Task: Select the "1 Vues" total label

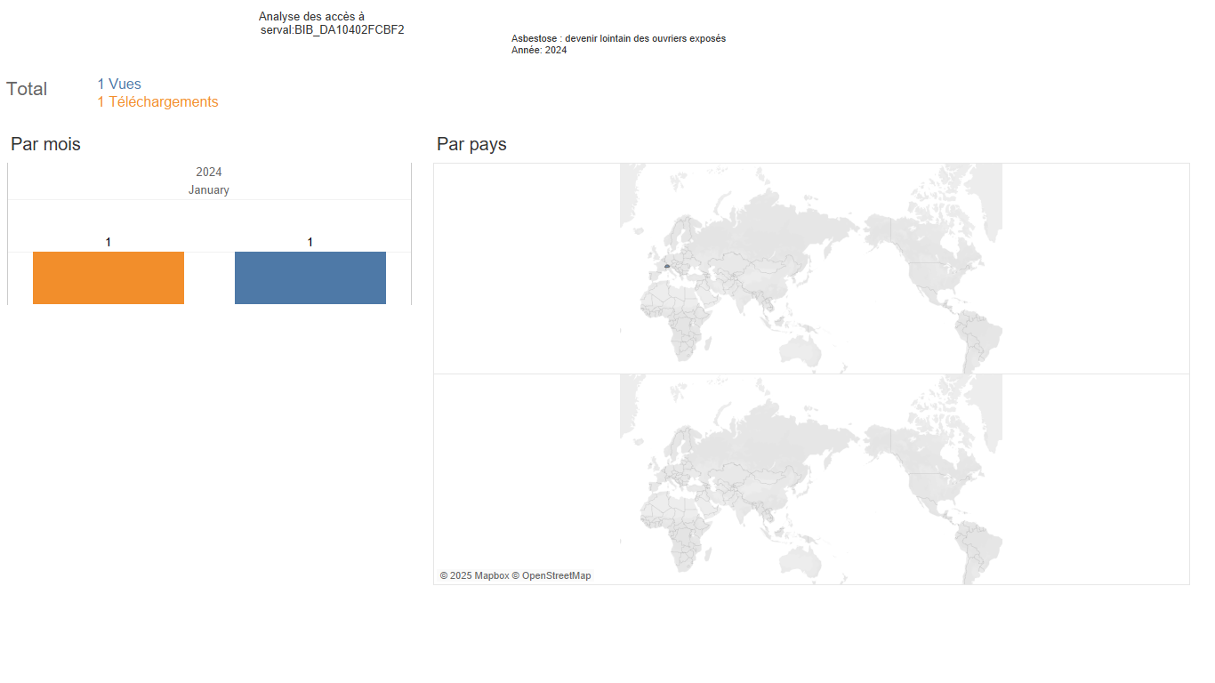Action: (x=119, y=84)
